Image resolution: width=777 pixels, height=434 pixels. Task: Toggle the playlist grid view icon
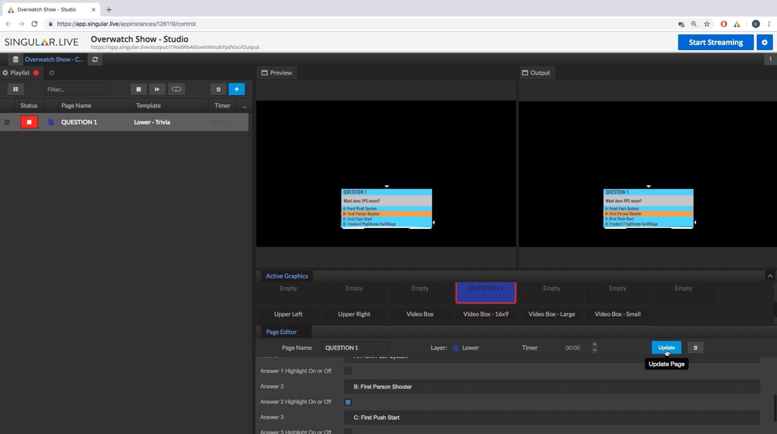[x=16, y=89]
